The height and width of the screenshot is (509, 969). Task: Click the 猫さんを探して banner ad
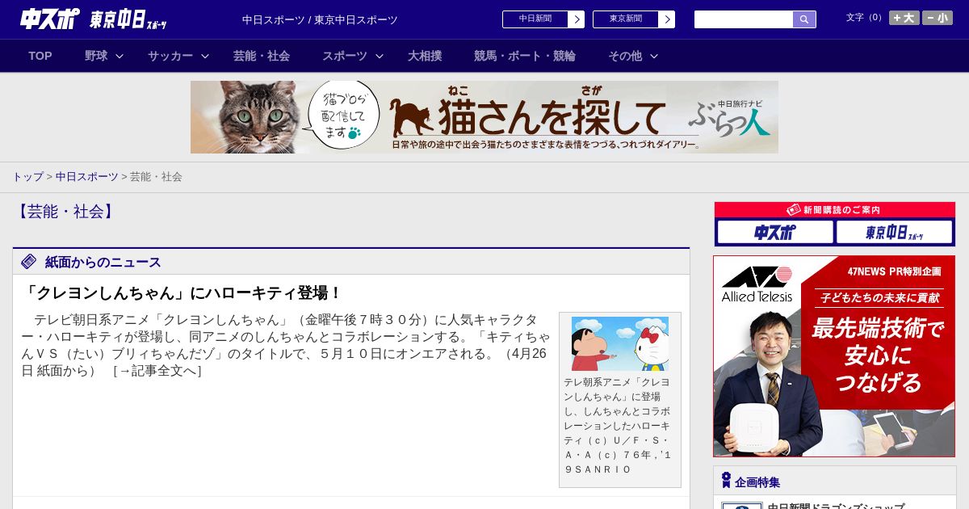[484, 117]
